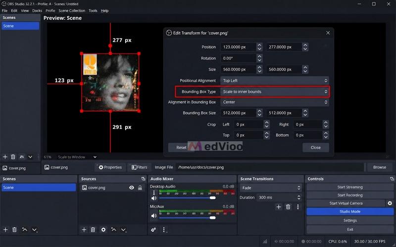Open Bounding Box Type dropdown
396x247 pixels.
pyautogui.click(x=275, y=92)
